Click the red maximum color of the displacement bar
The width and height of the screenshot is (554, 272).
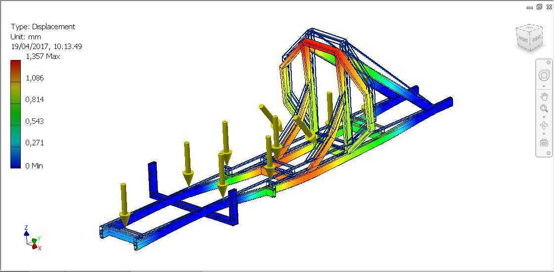click(x=15, y=71)
